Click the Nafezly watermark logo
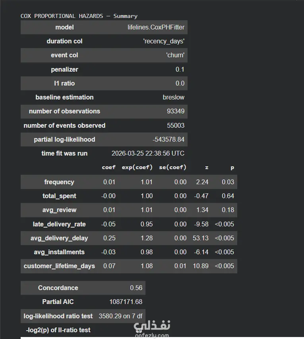Screen dimensions: 304x339 tap(152, 326)
